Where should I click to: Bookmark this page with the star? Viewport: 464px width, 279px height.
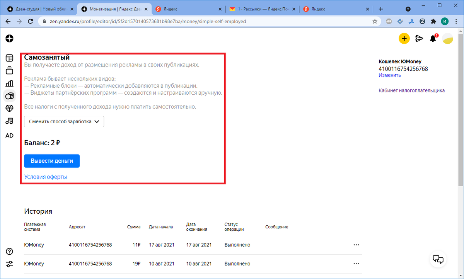click(x=375, y=22)
